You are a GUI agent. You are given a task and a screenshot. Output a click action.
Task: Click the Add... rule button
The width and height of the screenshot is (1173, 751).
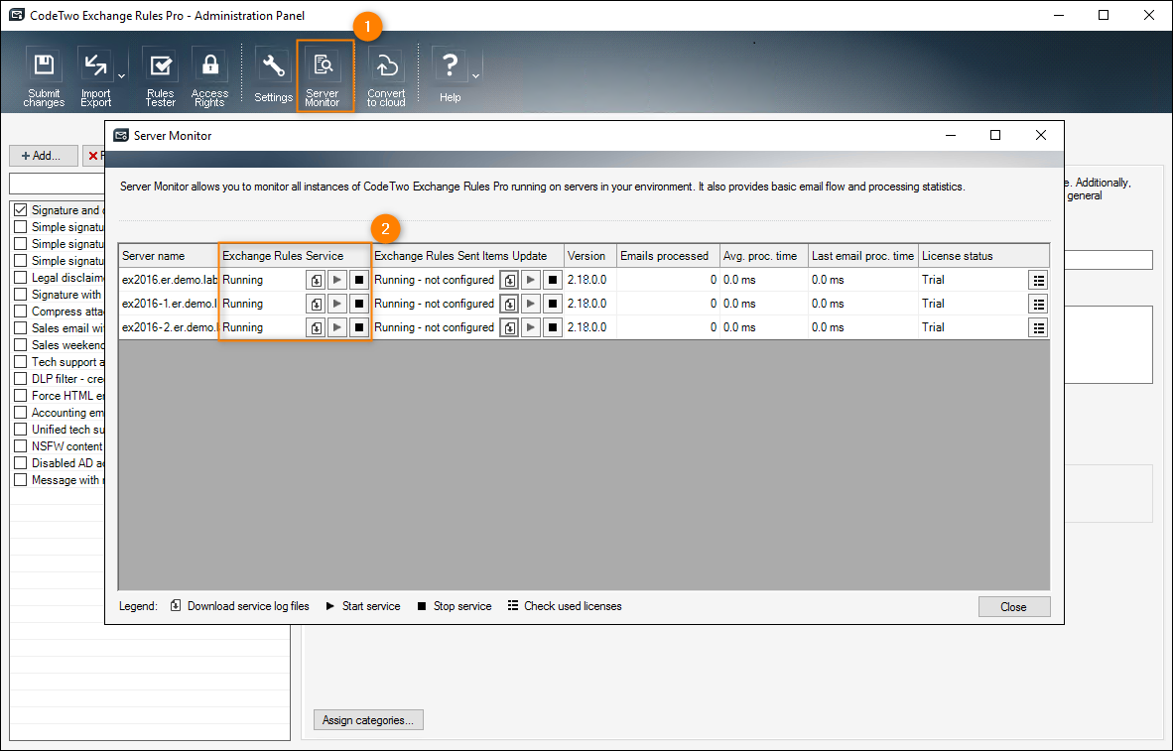pos(44,156)
